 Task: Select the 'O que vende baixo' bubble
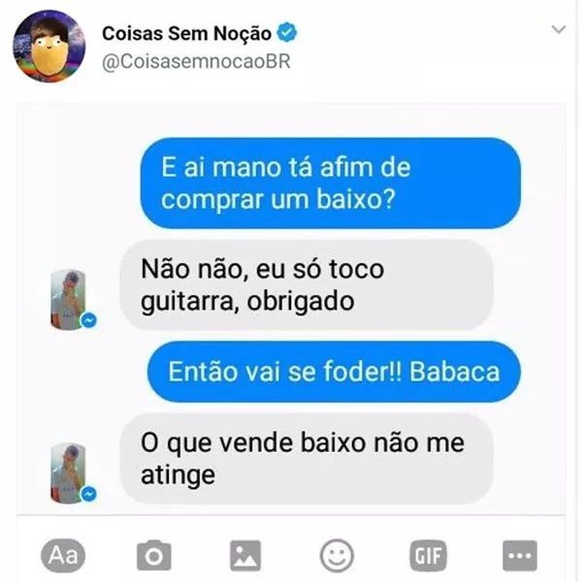(307, 459)
